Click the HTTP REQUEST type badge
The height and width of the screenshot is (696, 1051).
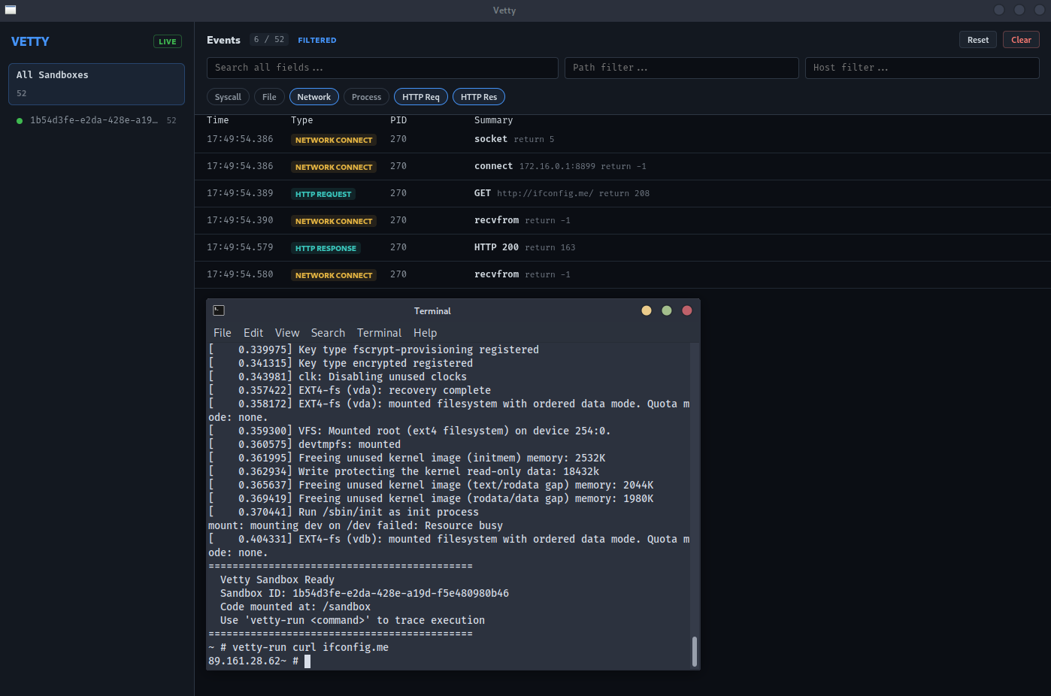point(323,194)
